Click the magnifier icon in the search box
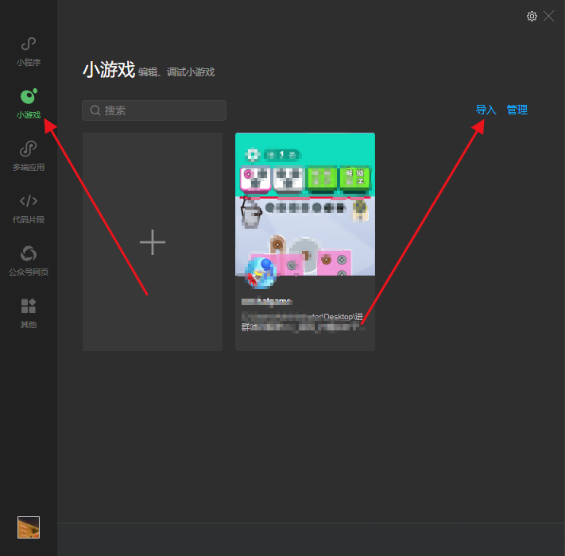Viewport: 565px width, 556px height. pos(95,110)
